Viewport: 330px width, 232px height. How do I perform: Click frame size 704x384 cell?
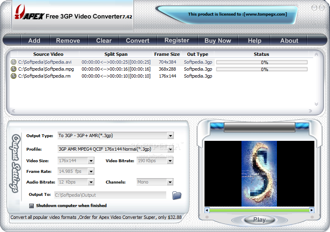pos(167,62)
